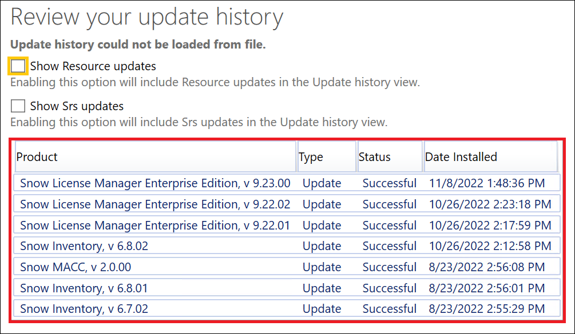575x334 pixels.
Task: Enable the Show Resource updates checkbox
Action: tap(18, 66)
